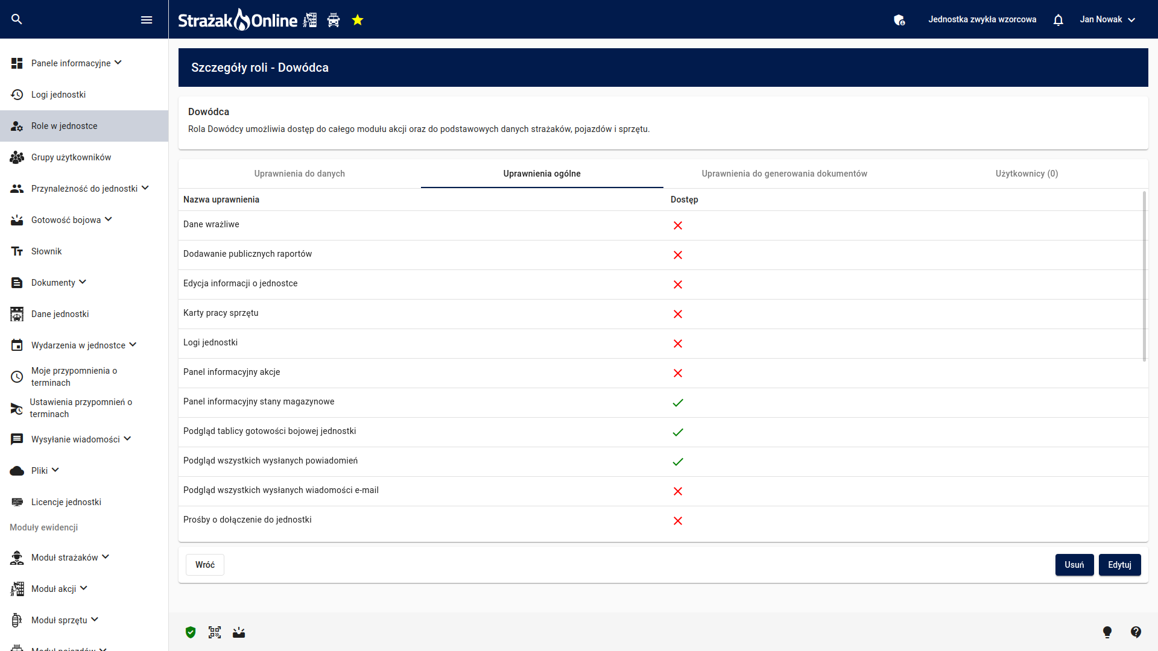Click the Logi jednostki history icon
This screenshot has width=1158, height=651.
(17, 95)
